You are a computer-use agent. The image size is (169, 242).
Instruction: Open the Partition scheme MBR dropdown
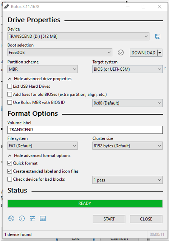pyautogui.click(x=43, y=69)
